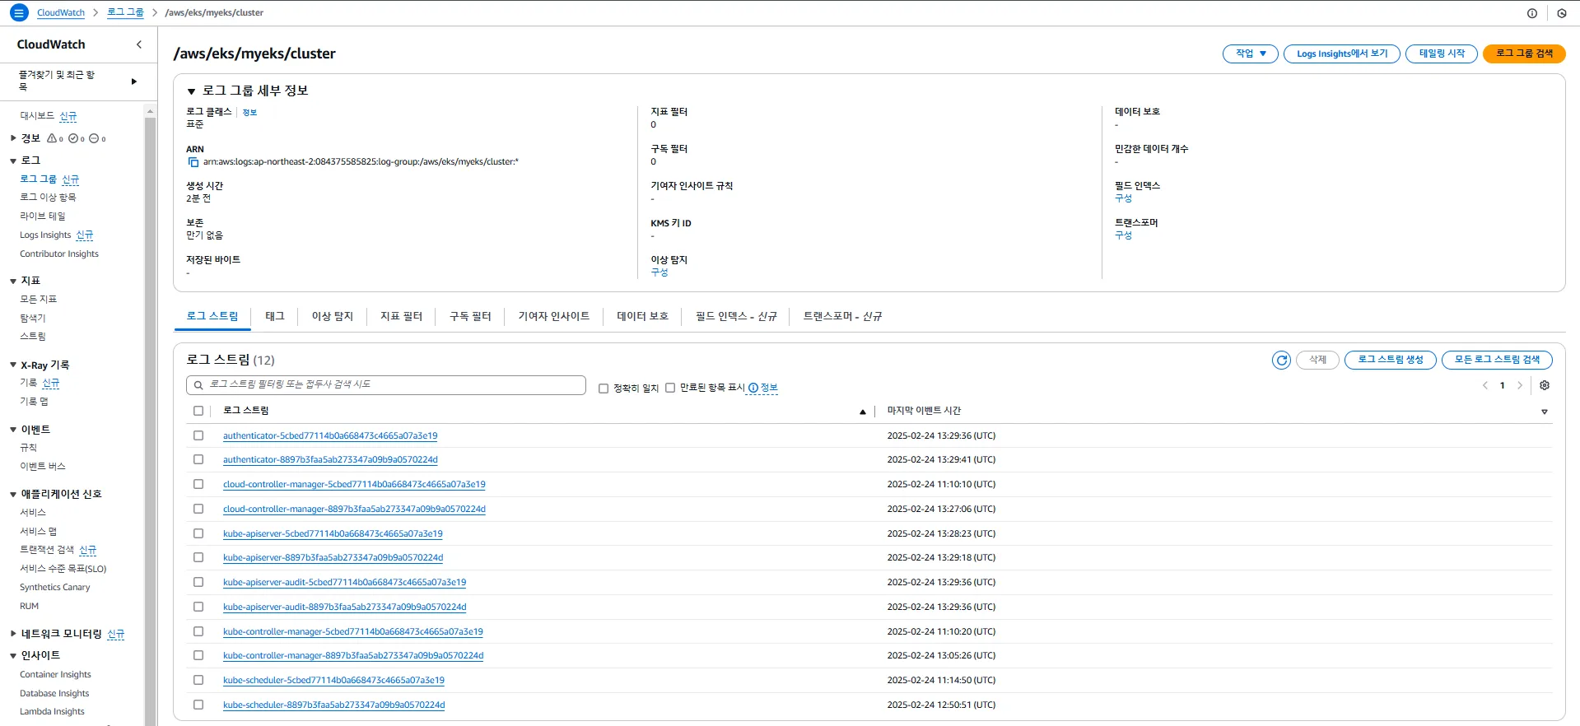The height and width of the screenshot is (726, 1580).
Task: Expand the 경보 sidebar section
Action: coord(13,138)
